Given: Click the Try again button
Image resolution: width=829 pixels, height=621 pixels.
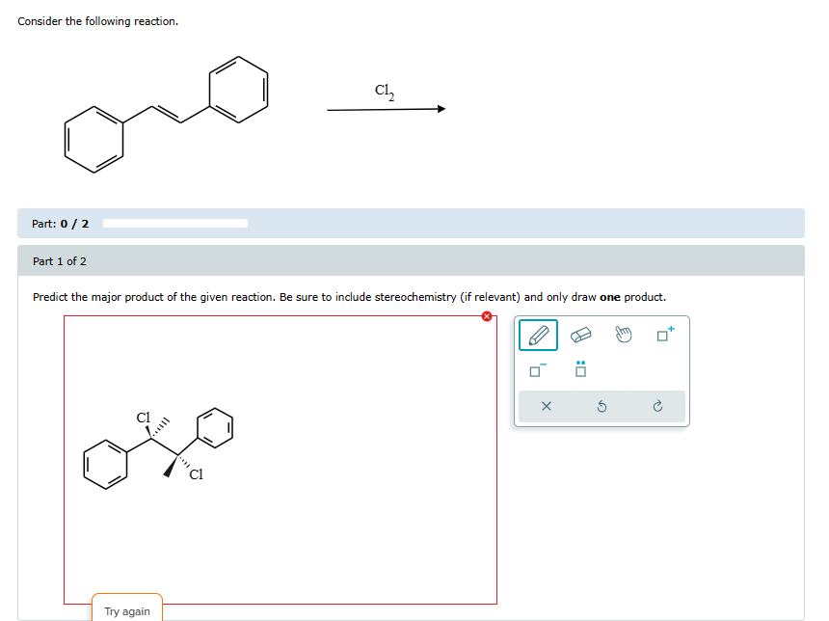Looking at the screenshot, I should click(x=127, y=608).
